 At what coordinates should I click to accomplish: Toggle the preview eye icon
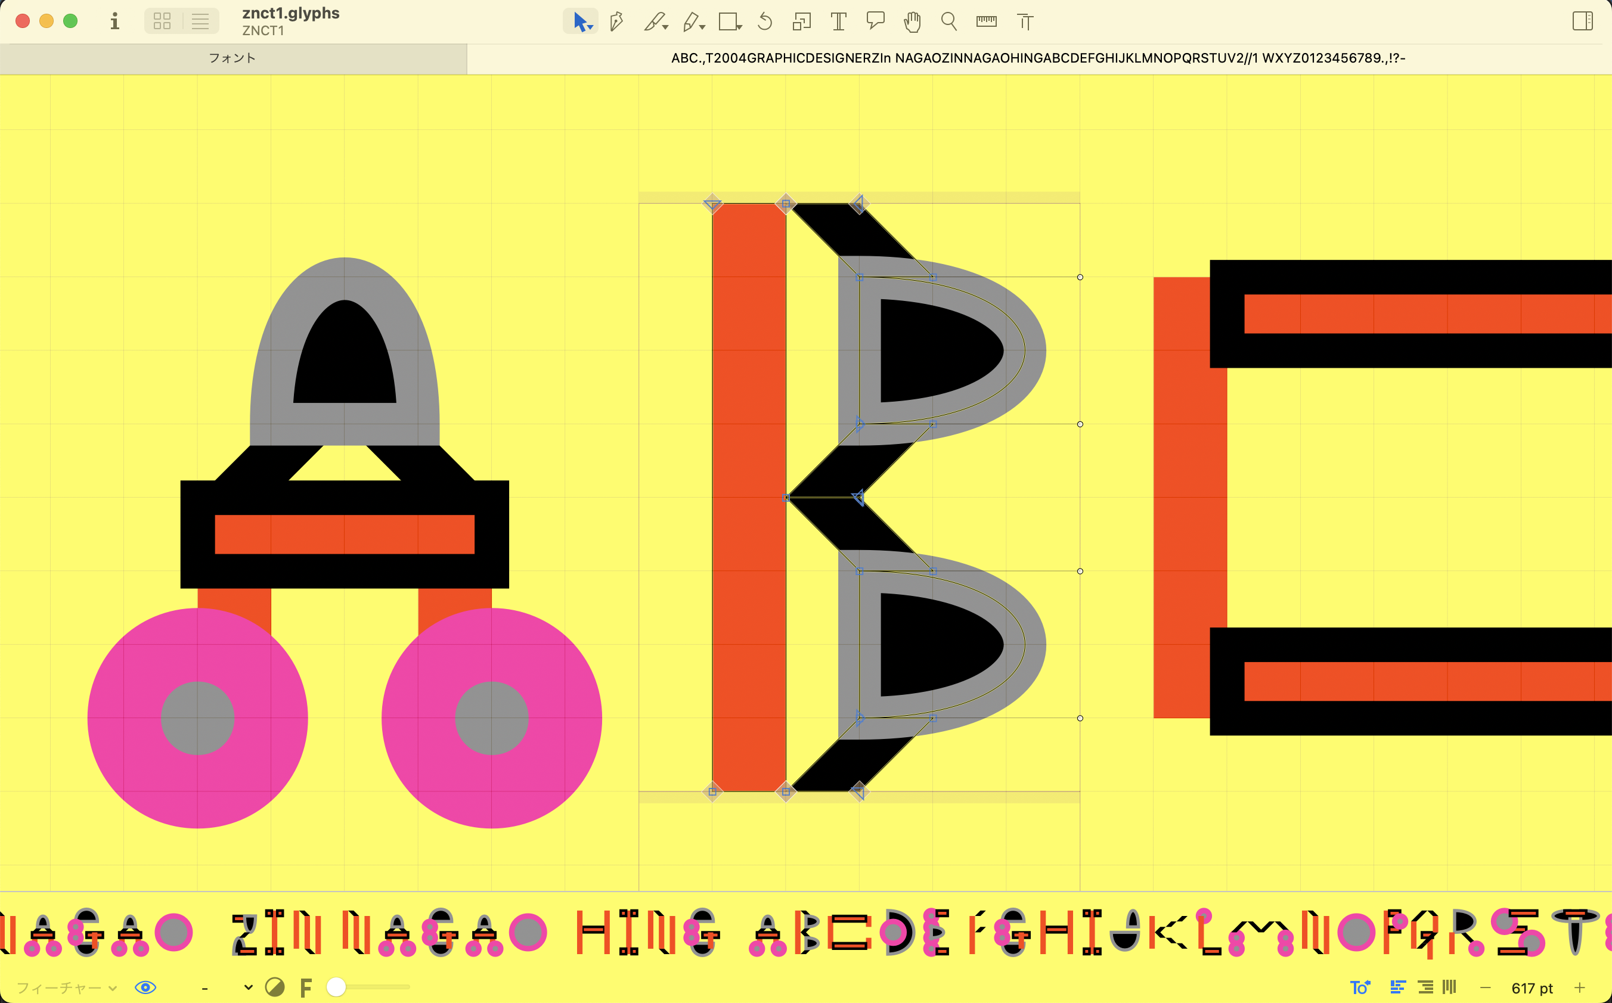point(145,987)
